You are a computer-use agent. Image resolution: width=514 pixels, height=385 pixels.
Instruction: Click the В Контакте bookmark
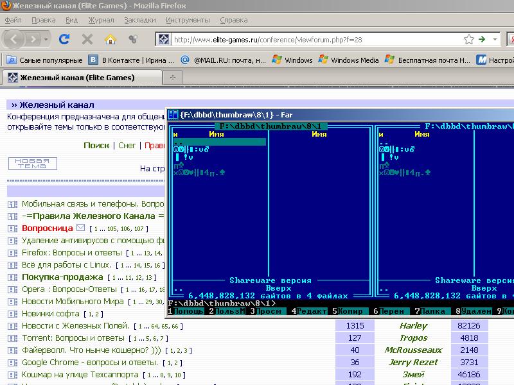pos(132,60)
